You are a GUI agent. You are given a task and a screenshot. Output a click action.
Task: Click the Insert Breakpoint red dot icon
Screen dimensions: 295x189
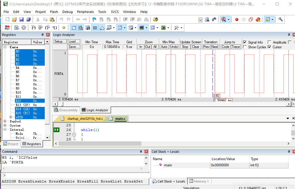[237, 19]
